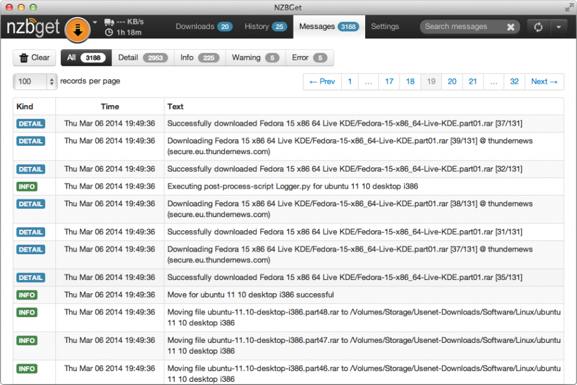Click DETAIL badge of Downloading [38/131] row
Image resolution: width=577 pixels, height=385 pixels.
(x=31, y=204)
